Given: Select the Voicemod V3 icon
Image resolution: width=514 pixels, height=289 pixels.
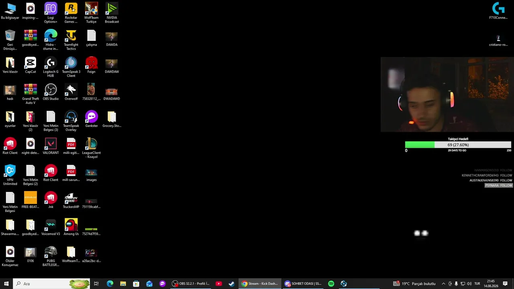Looking at the screenshot, I should [x=51, y=227].
